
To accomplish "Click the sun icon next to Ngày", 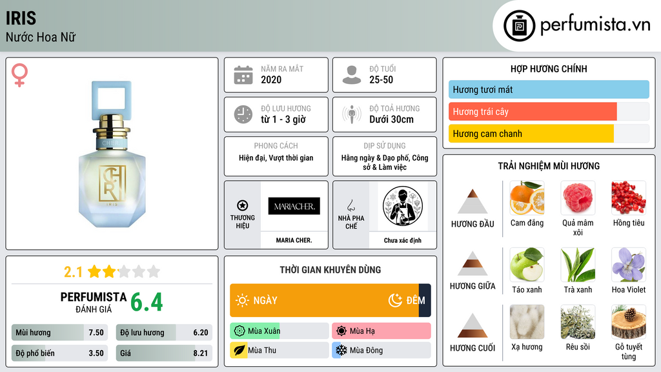I will pos(242,300).
